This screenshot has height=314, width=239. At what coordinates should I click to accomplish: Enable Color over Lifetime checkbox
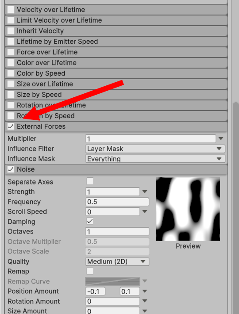point(11,63)
